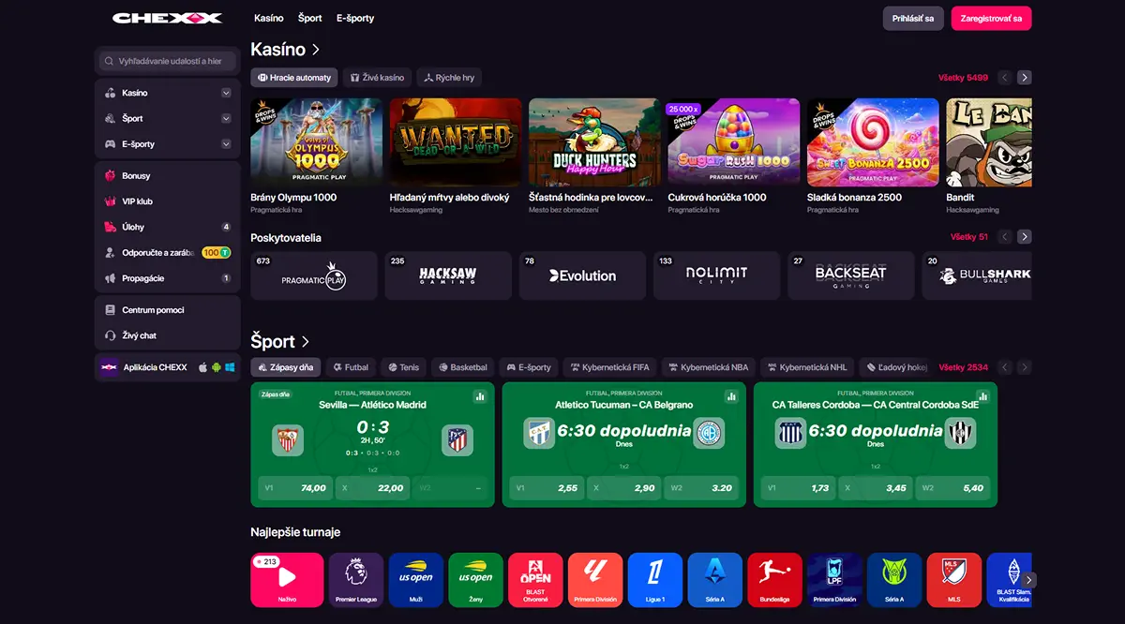Switch to the Futbal sport tab
Image resolution: width=1125 pixels, height=624 pixels.
[350, 367]
